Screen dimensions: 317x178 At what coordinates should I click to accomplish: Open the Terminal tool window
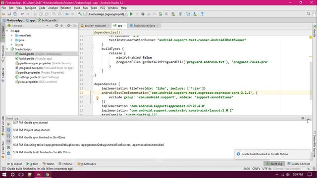[65, 164]
